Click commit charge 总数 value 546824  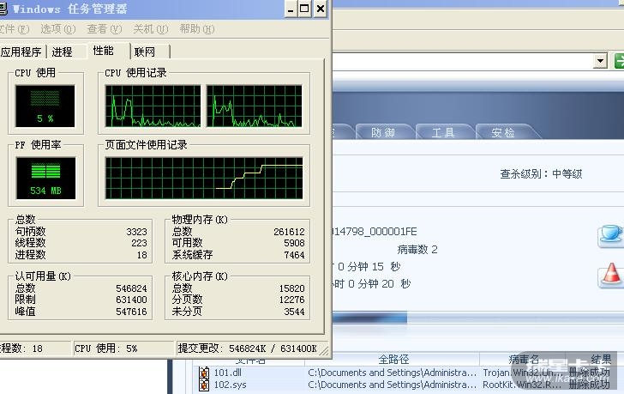131,288
